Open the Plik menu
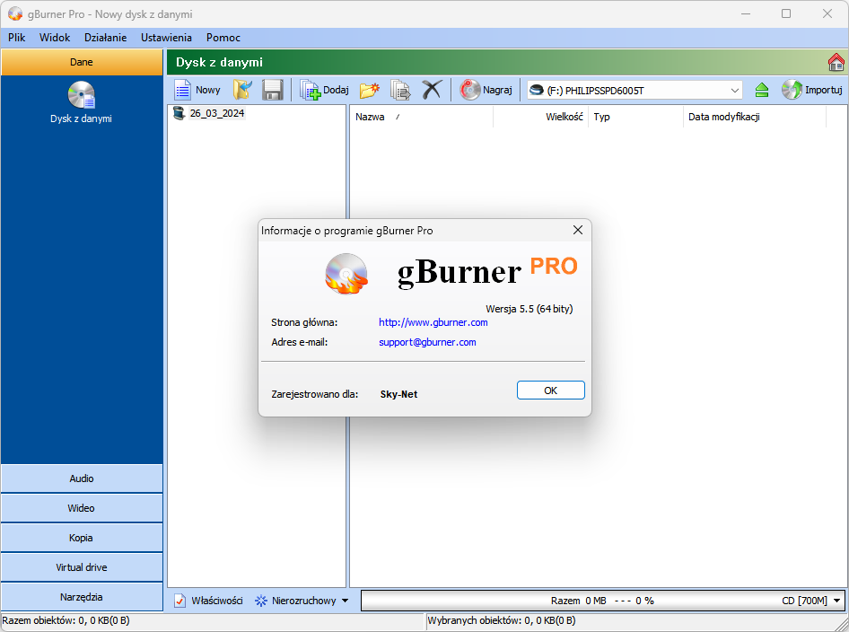The image size is (849, 632). 17,38
